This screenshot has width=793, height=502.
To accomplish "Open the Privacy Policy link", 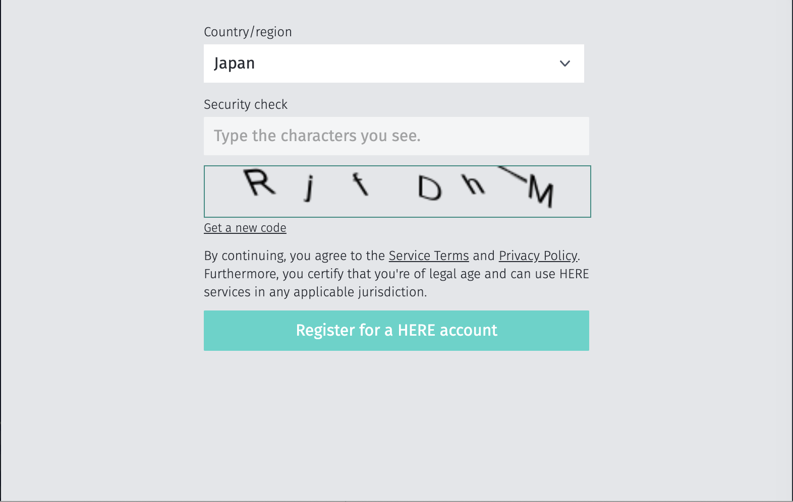I will pos(538,256).
